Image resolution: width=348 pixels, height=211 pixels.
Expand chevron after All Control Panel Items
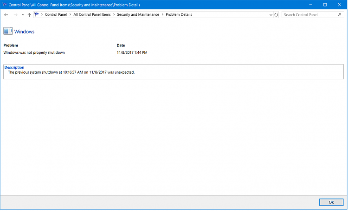click(114, 14)
